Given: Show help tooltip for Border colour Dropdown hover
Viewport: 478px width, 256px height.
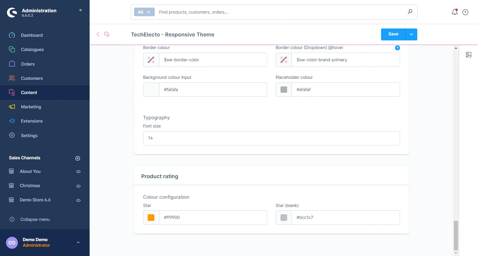Looking at the screenshot, I should tap(397, 48).
